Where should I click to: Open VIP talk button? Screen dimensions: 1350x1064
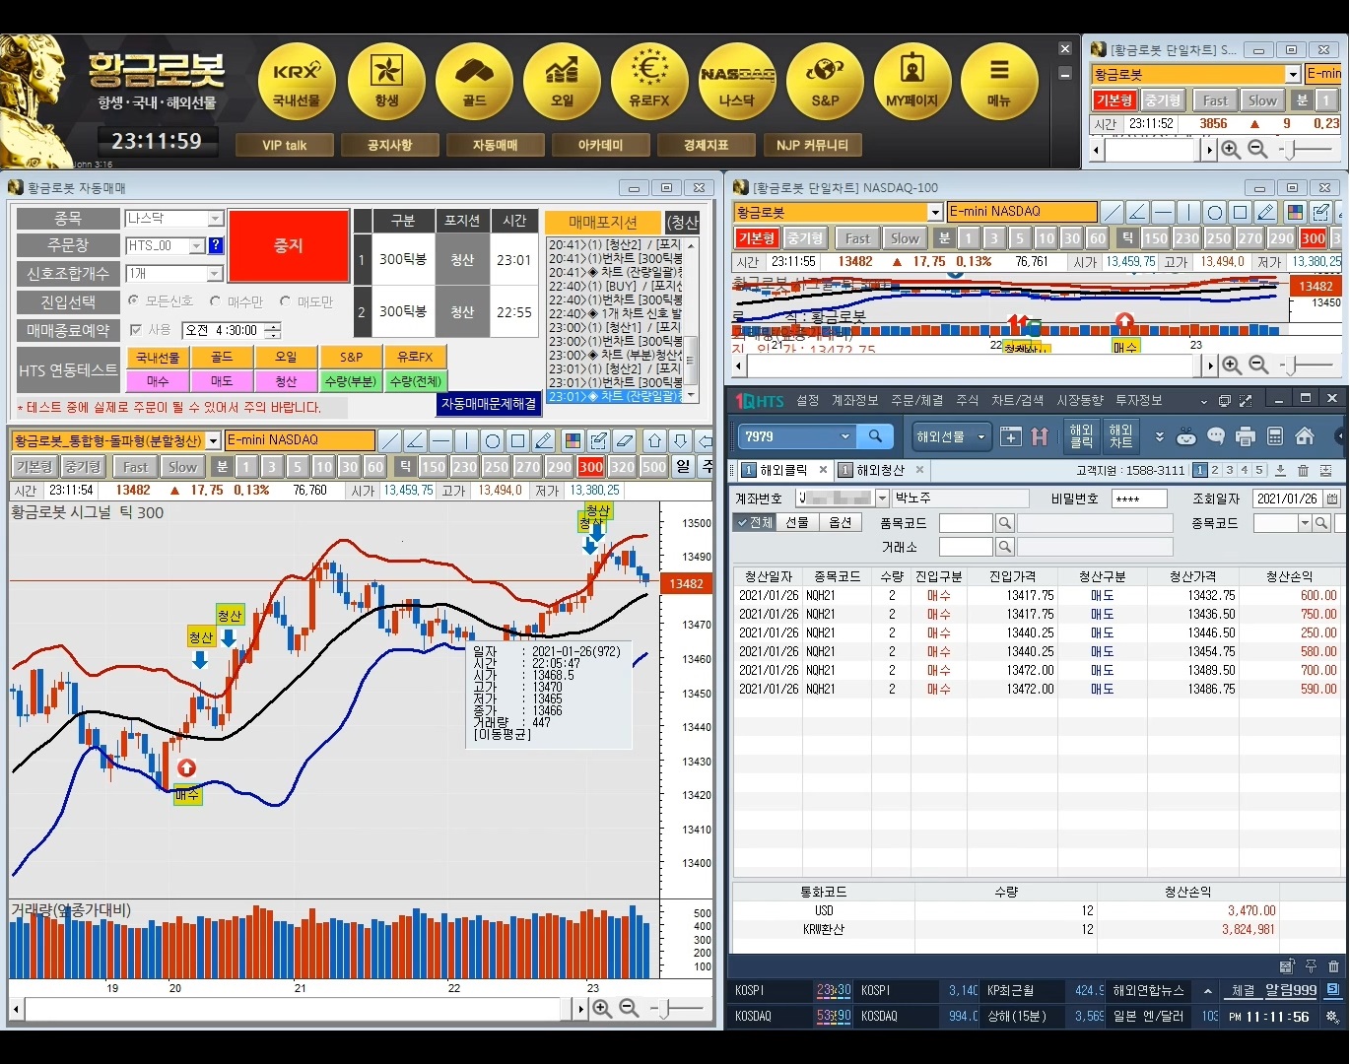point(285,145)
